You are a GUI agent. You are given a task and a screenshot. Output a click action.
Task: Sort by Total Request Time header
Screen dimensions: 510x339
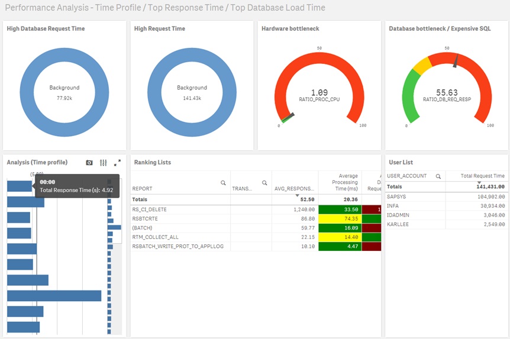coord(482,176)
